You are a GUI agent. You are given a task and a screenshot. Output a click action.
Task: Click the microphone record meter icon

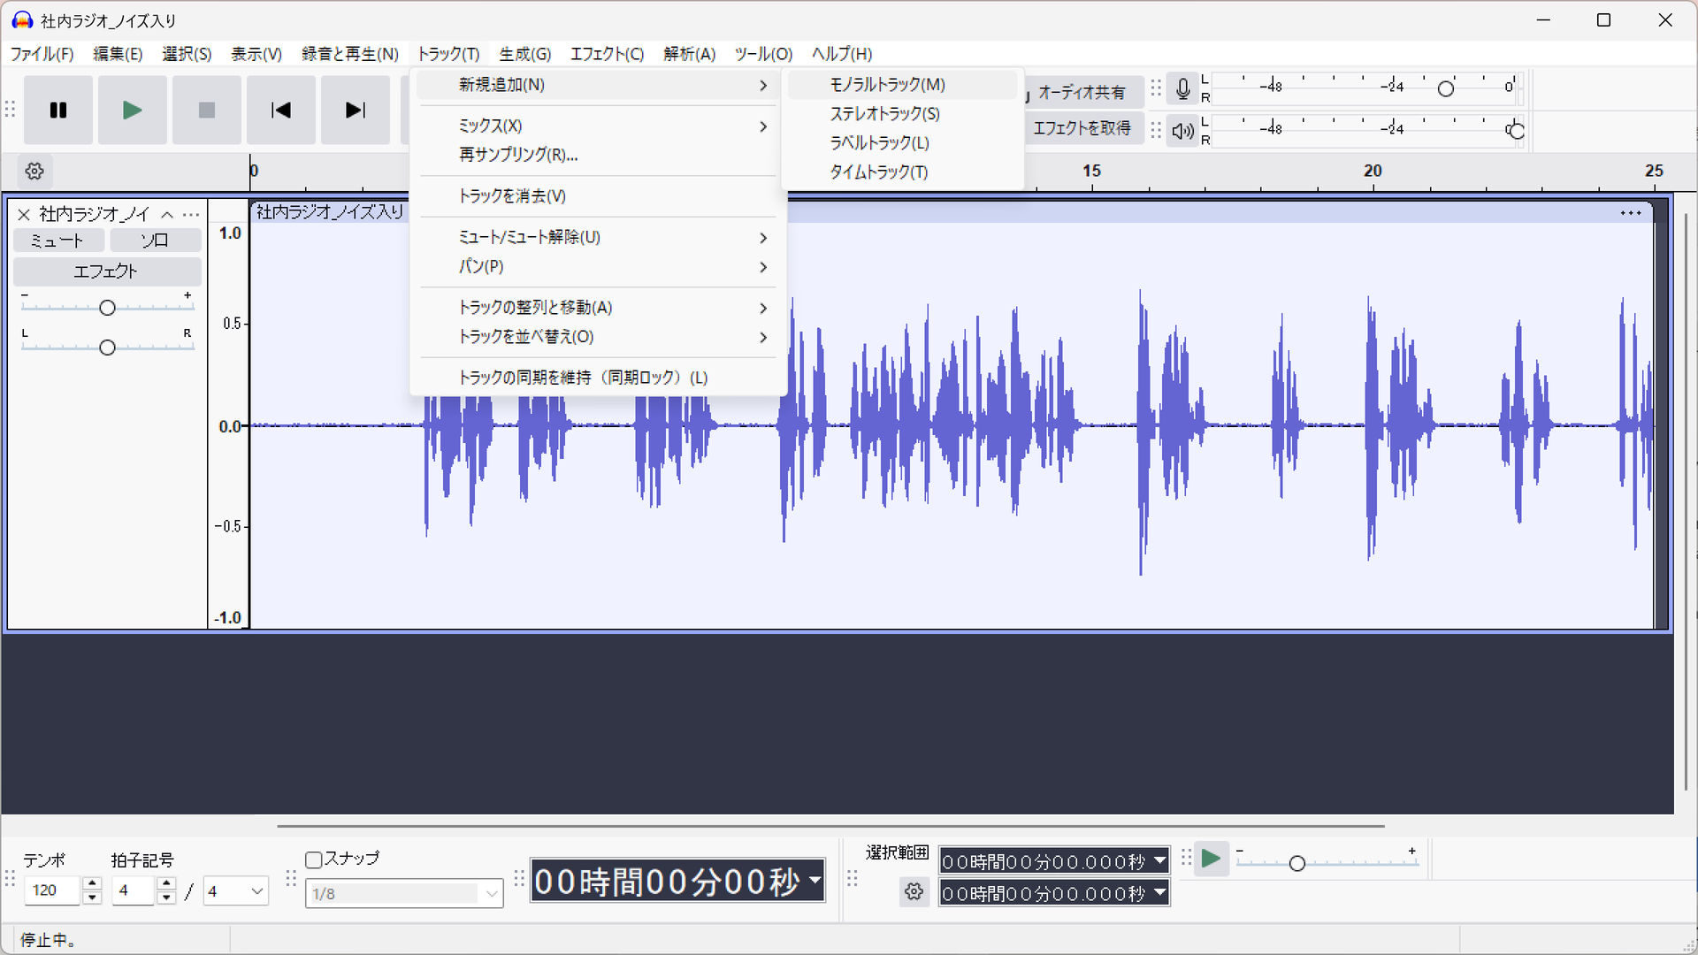pyautogui.click(x=1182, y=88)
